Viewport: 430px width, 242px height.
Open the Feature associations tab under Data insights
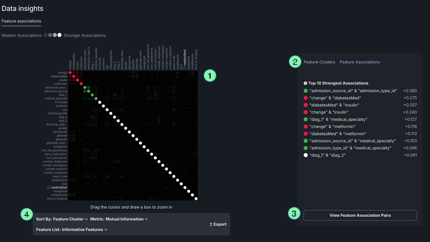point(21,21)
